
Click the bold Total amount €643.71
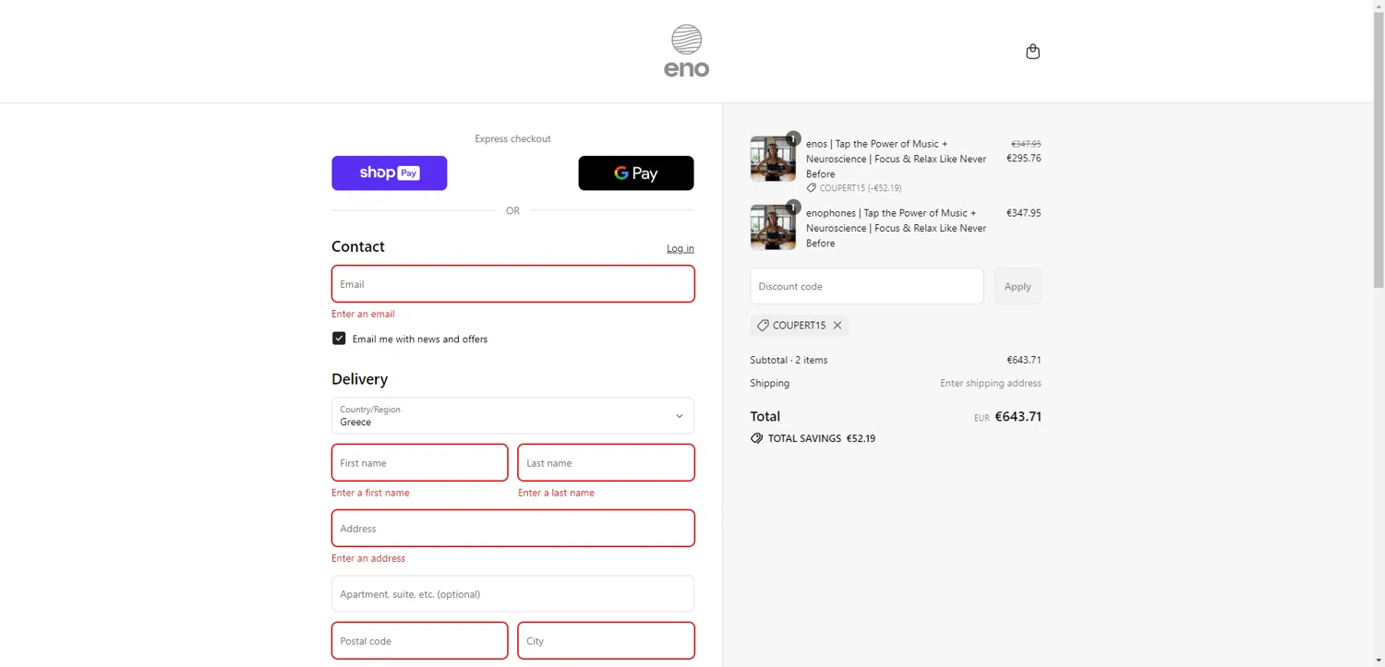(1018, 417)
